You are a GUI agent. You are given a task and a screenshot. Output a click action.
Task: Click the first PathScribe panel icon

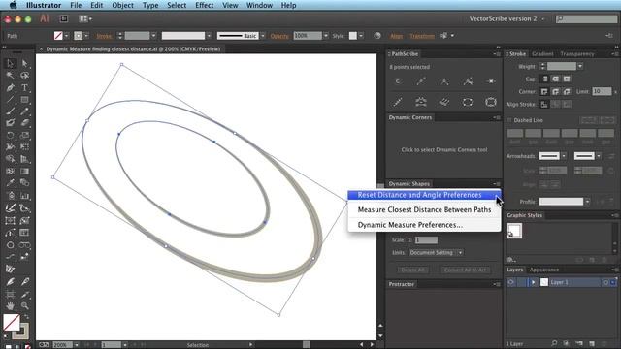click(398, 81)
